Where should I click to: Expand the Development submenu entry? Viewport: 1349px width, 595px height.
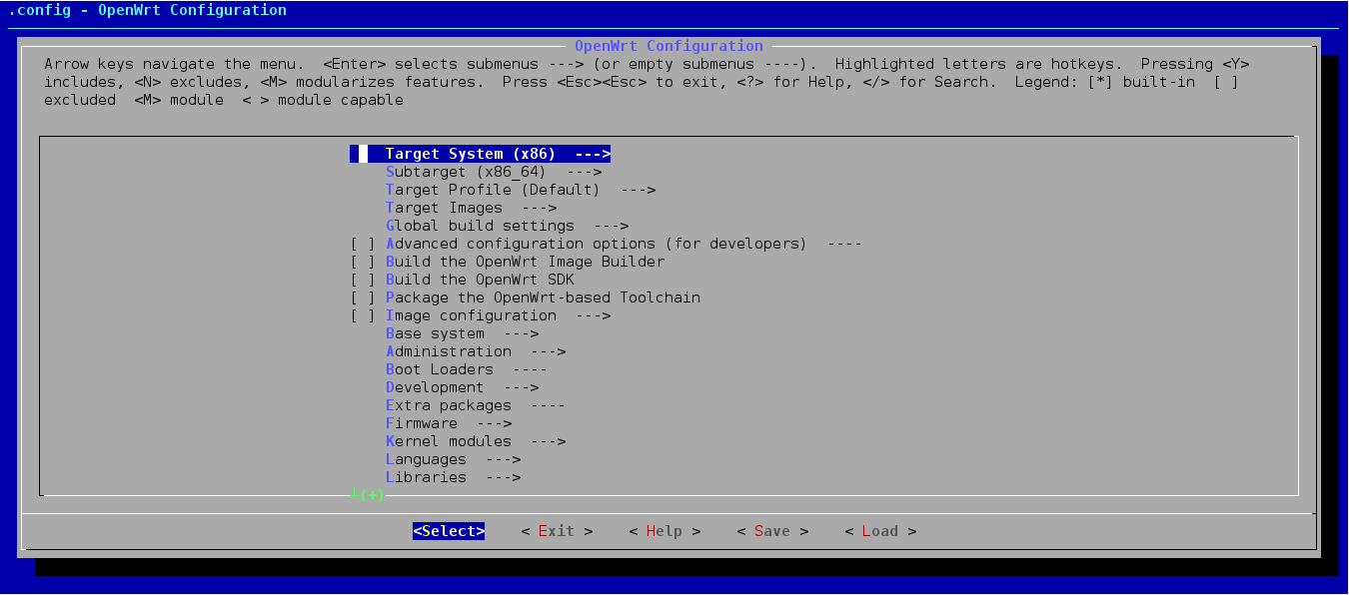463,387
